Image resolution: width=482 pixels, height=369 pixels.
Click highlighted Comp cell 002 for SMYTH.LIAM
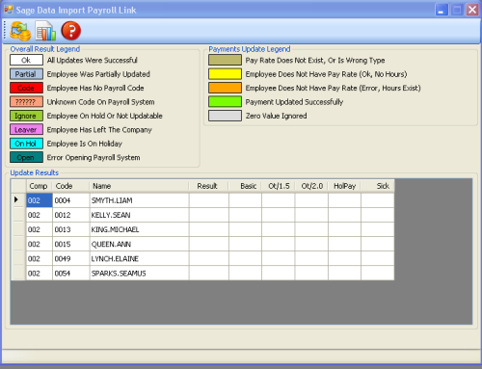coord(40,200)
